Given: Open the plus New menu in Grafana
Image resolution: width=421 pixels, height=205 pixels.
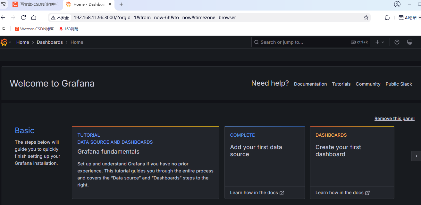Looking at the screenshot, I should (380, 42).
